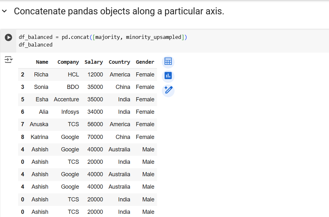Click the 70000 salary value
This screenshot has width=329, height=217.
95,137
